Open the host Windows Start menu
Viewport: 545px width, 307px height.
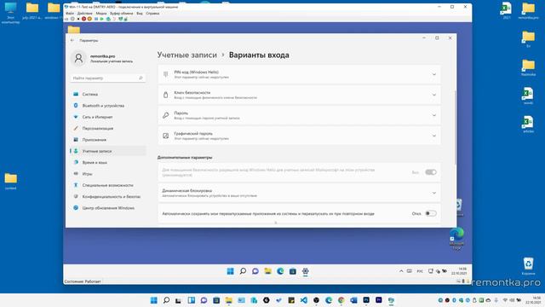[x=153, y=300]
